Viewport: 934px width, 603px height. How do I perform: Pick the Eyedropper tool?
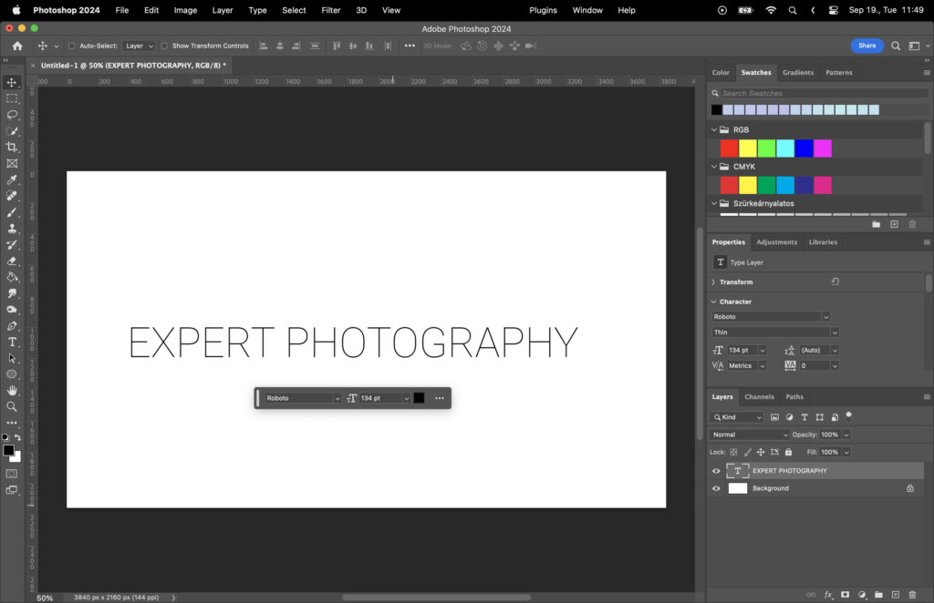point(13,179)
